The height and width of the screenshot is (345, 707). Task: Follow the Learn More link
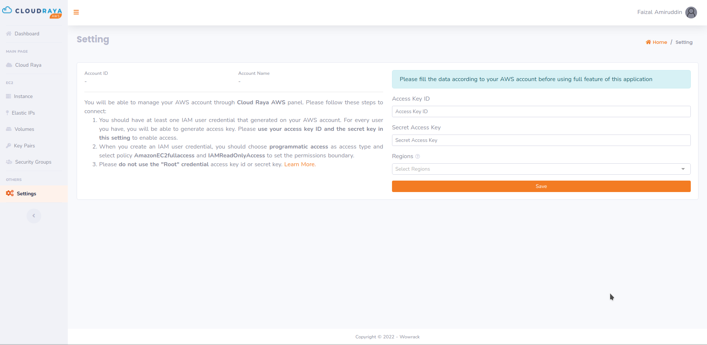(x=300, y=164)
